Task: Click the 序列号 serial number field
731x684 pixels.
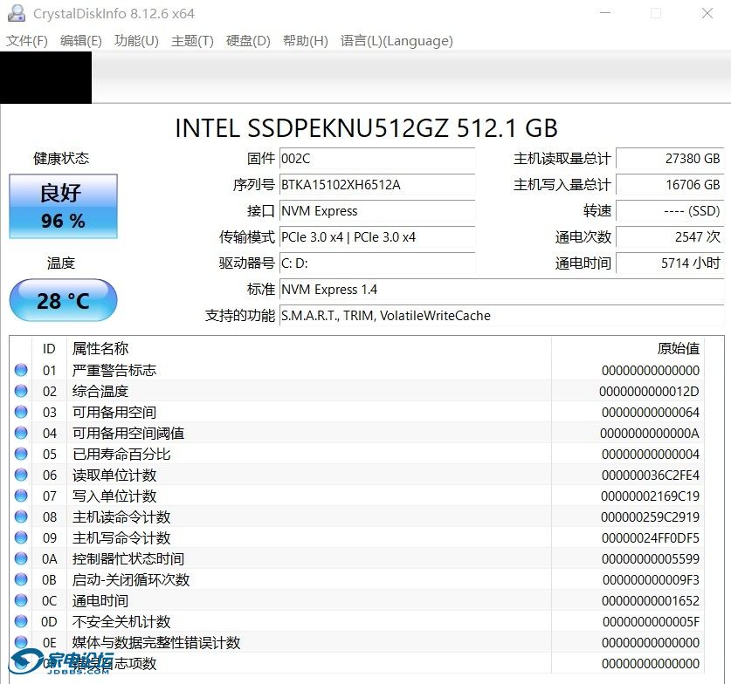Action: pyautogui.click(x=377, y=185)
